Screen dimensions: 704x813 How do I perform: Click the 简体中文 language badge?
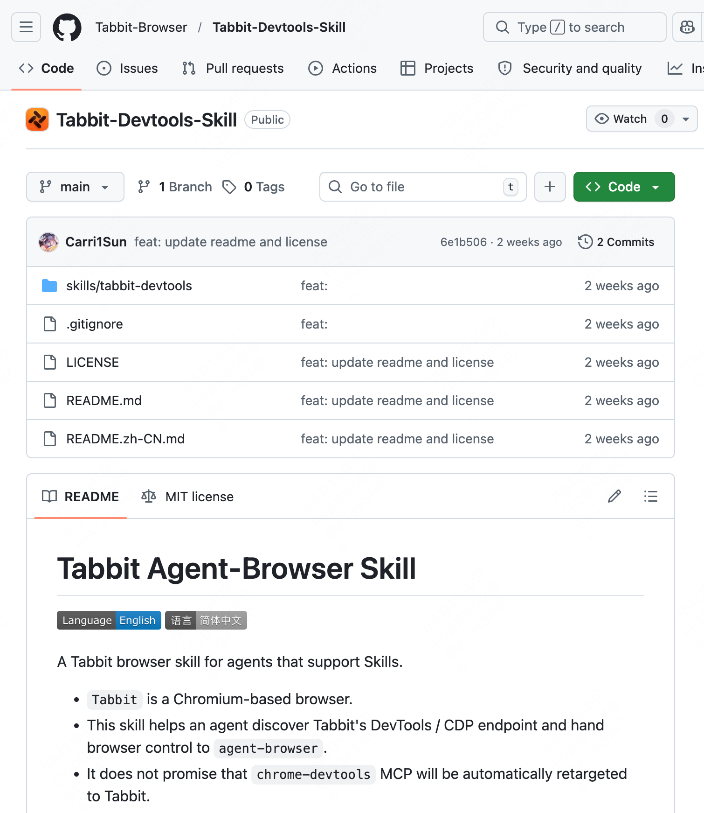206,620
